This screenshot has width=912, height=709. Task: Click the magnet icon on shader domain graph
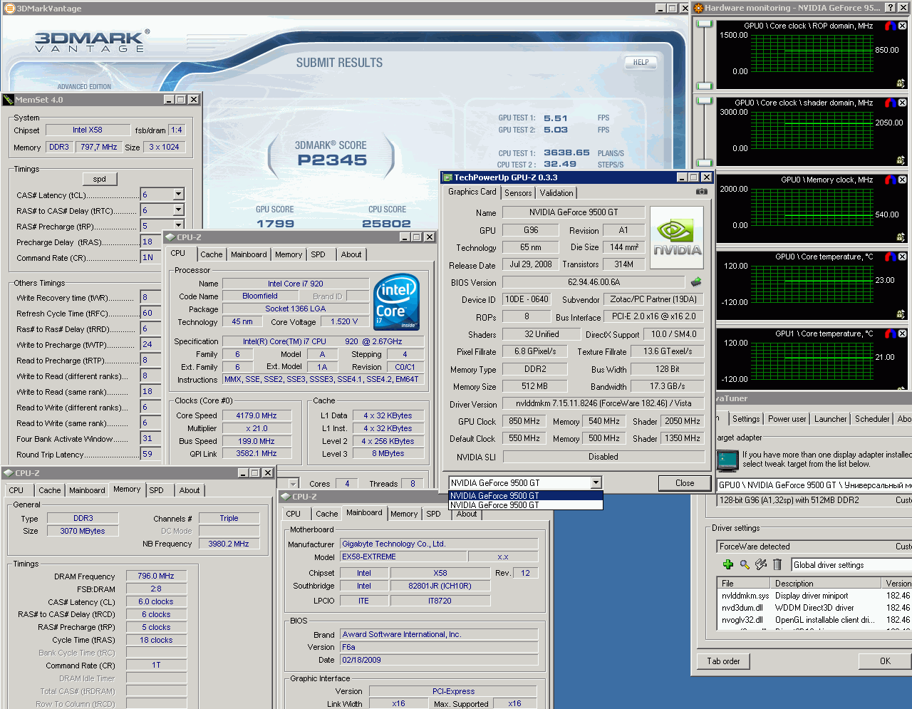(x=890, y=103)
